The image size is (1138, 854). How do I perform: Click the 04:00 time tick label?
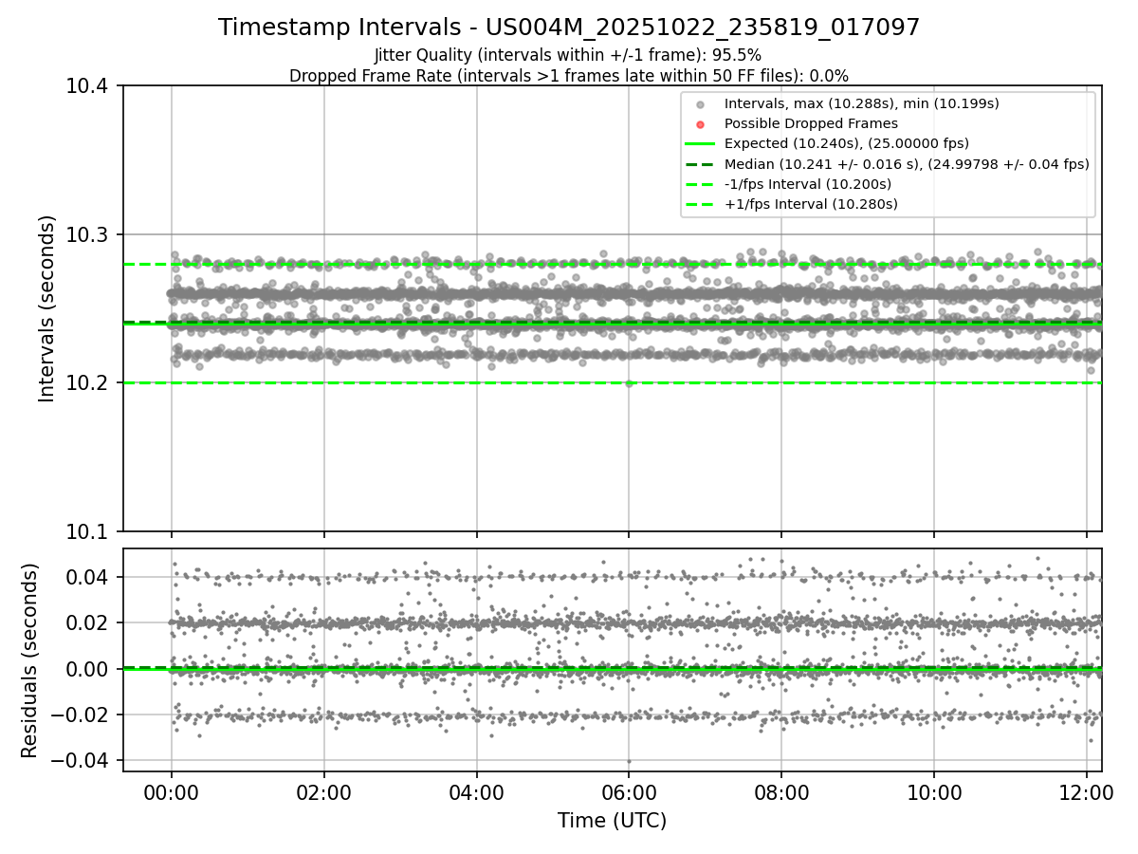pos(476,790)
